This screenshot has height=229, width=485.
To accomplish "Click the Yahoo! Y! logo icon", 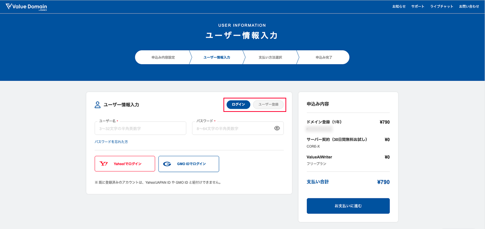I will [x=104, y=164].
